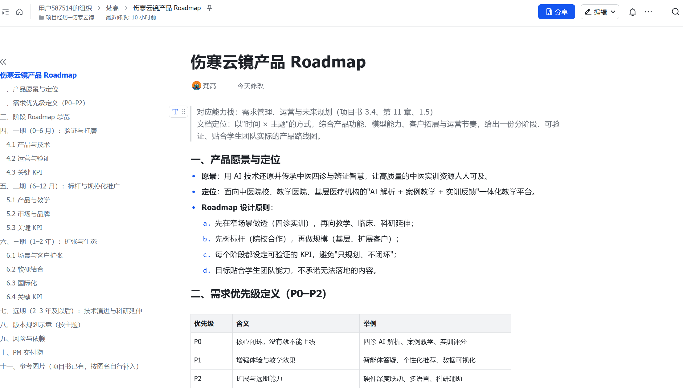
Task: Jump to 六、三期 扩张与生态 outline item
Action: (48, 242)
